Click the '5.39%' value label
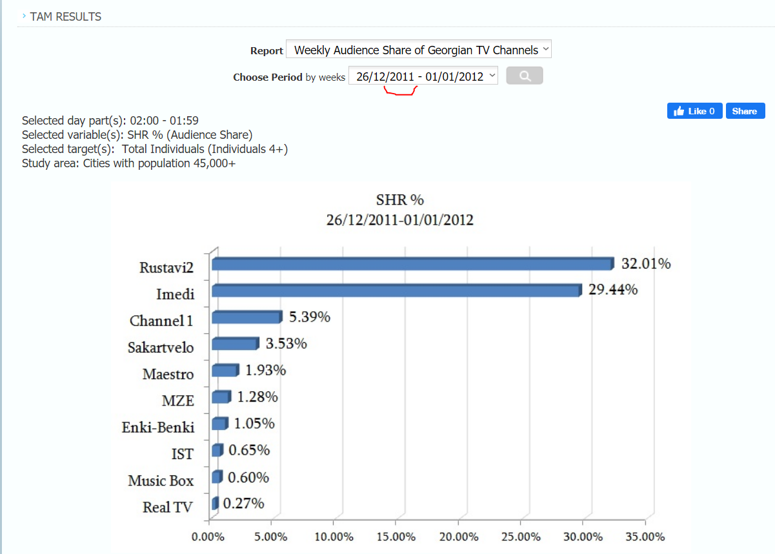Image resolution: width=775 pixels, height=554 pixels. [310, 317]
